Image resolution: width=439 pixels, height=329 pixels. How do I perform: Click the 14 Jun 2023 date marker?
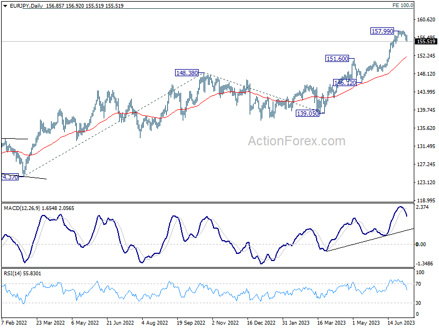[x=401, y=322]
